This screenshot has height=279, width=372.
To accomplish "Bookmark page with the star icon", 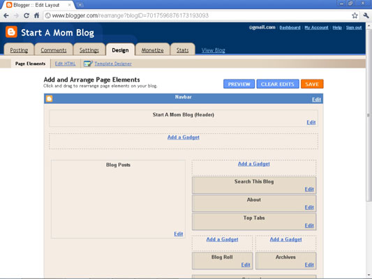I will [x=355, y=15].
